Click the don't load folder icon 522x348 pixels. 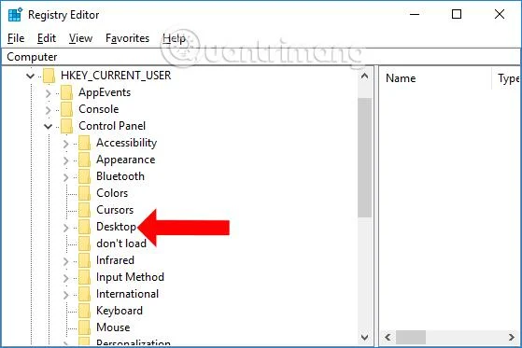click(84, 244)
